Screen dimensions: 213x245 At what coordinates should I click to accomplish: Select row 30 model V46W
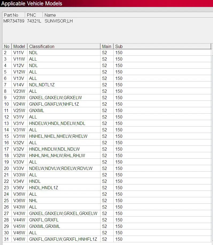(x=19, y=233)
